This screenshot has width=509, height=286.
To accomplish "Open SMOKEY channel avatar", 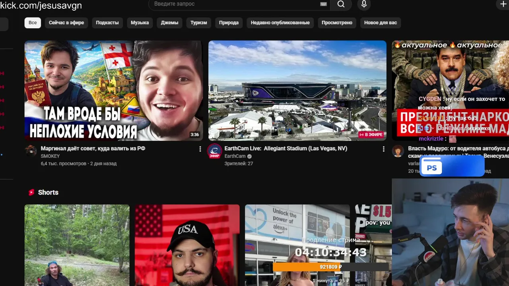I will pos(31,151).
